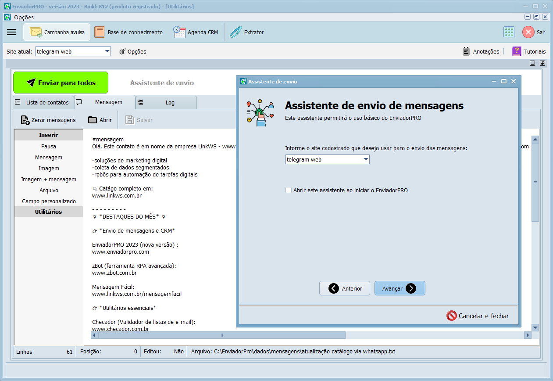
Task: Insert an Arquivo item
Action: click(x=49, y=190)
